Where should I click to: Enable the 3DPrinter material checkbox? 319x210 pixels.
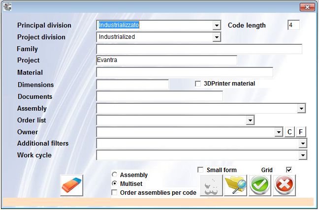pos(198,84)
